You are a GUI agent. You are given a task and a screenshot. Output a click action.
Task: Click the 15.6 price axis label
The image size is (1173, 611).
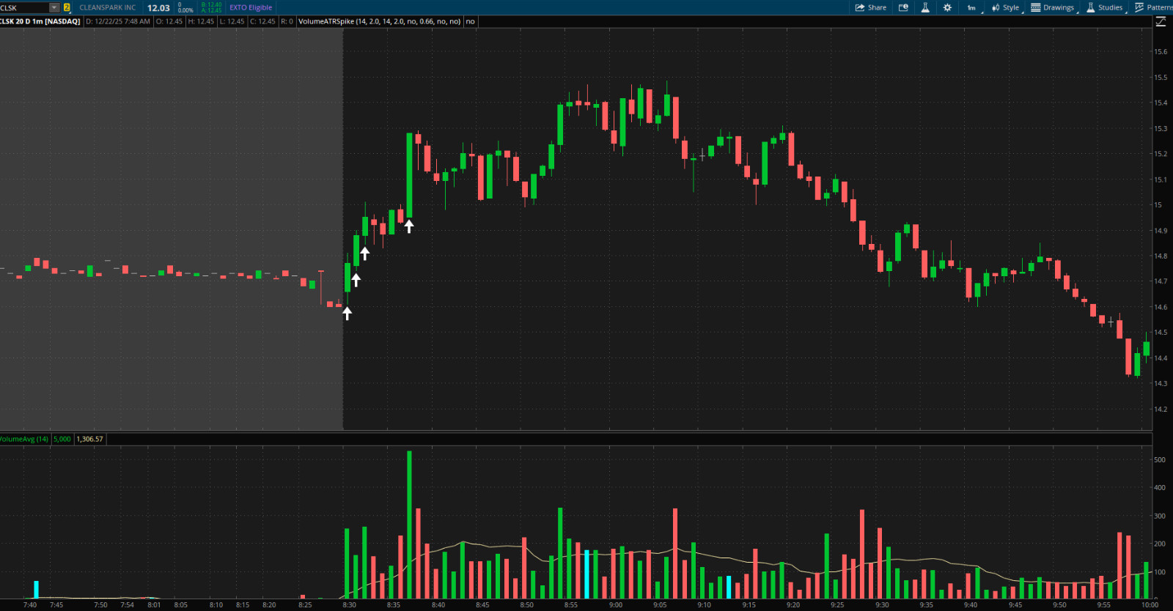click(1161, 52)
